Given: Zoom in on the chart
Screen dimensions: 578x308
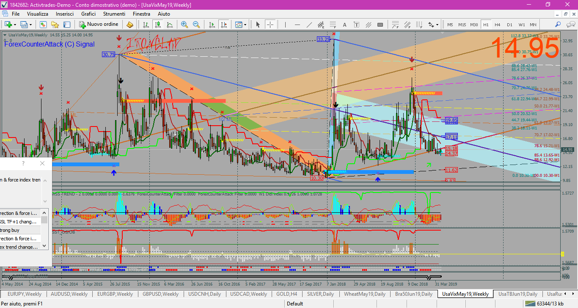Looking at the screenshot, I should click(x=184, y=25).
